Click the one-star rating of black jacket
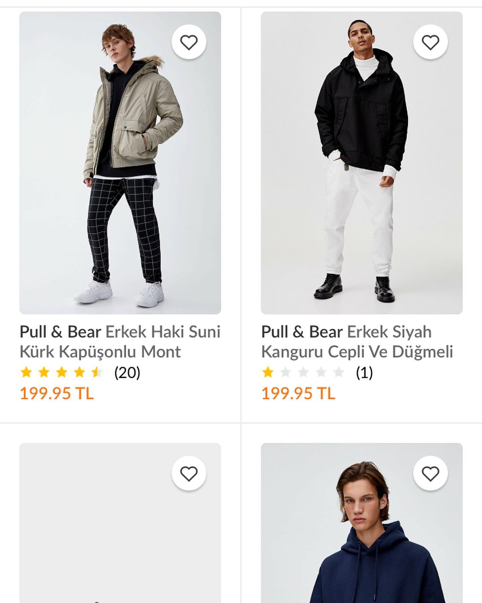Image resolution: width=482 pixels, height=603 pixels. click(x=303, y=372)
